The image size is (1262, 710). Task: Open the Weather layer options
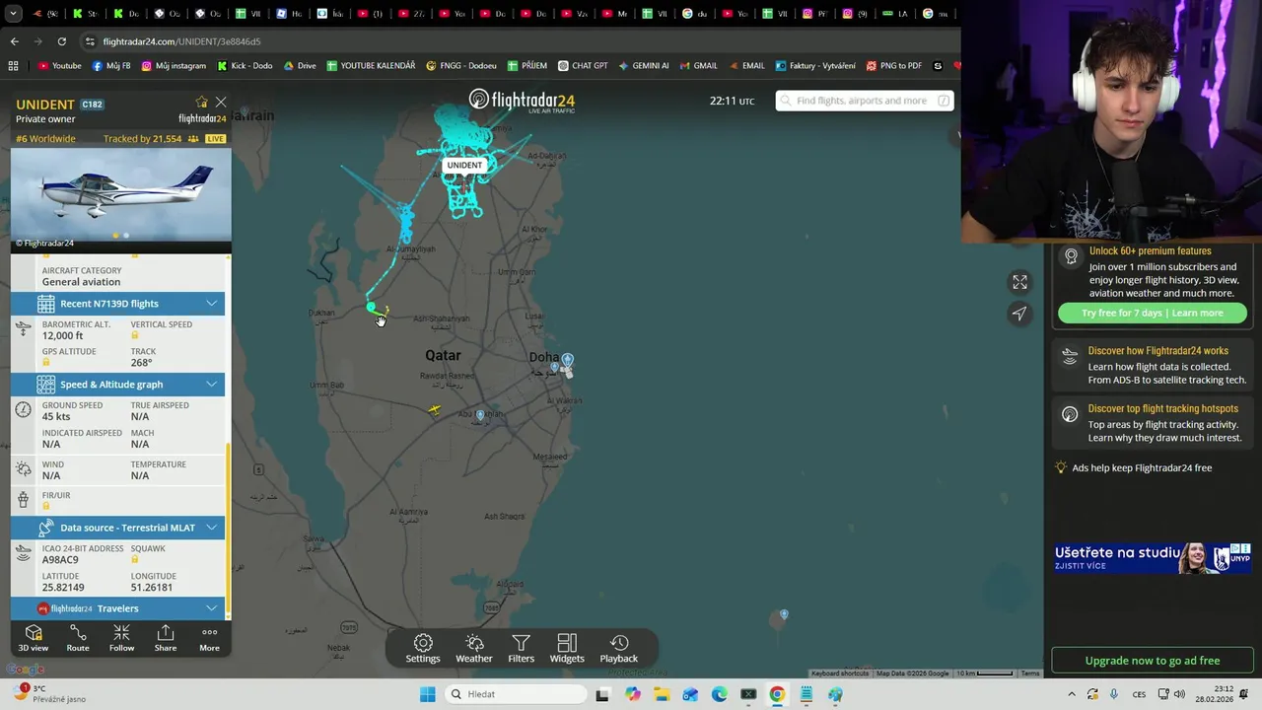click(x=474, y=649)
